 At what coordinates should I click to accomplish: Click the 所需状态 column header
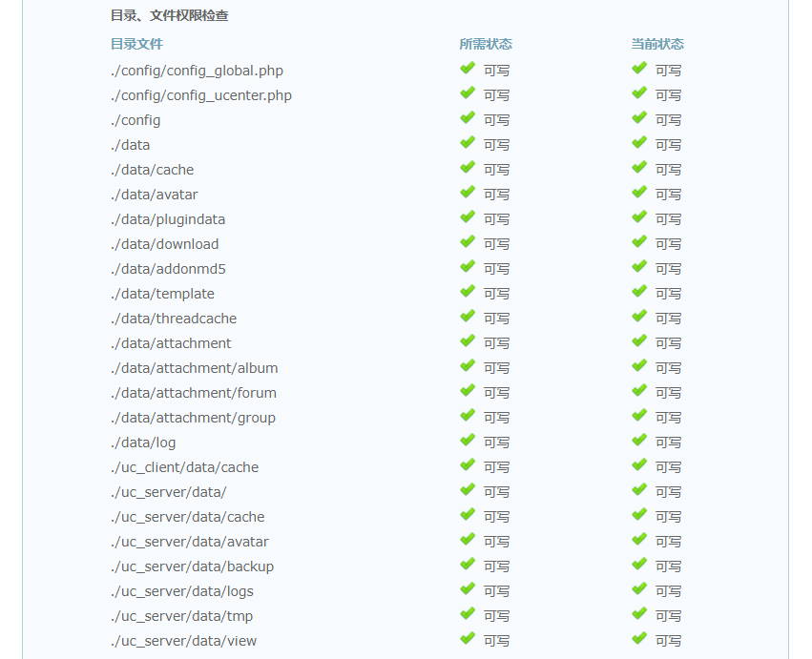(x=486, y=44)
